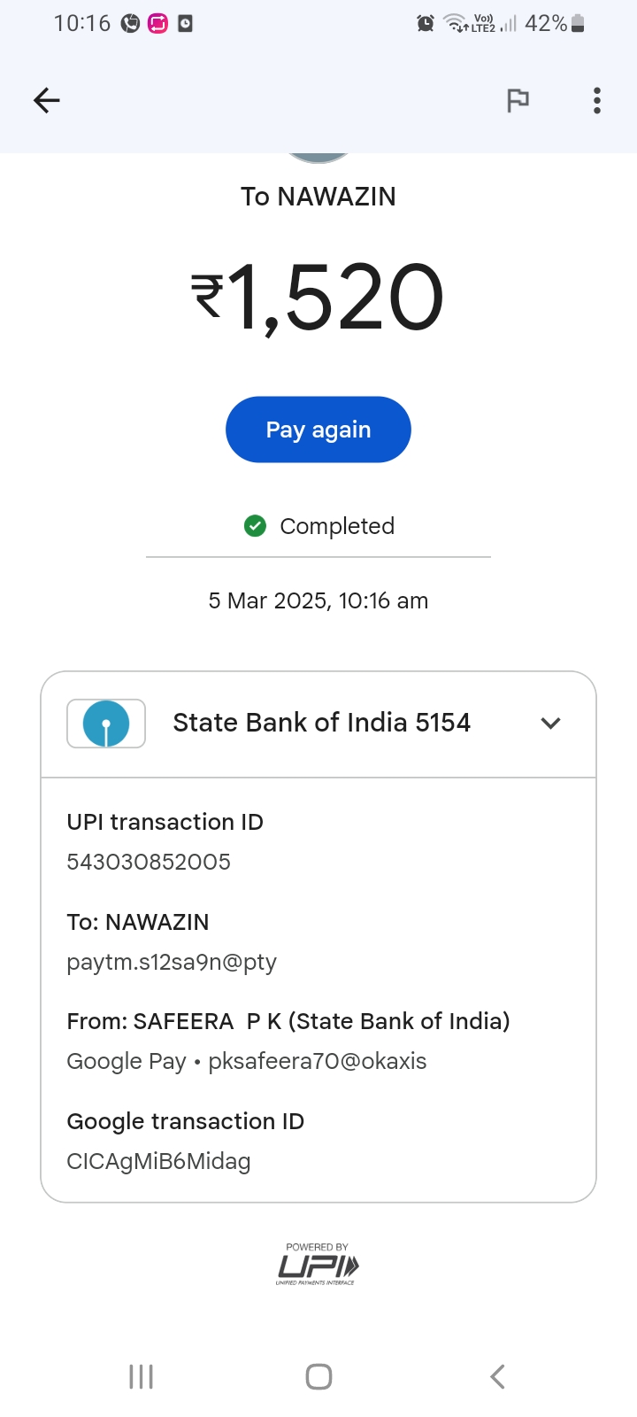Tap the pksafeera70@okaxis sender address
This screenshot has width=637, height=1417.
pyautogui.click(x=318, y=1061)
